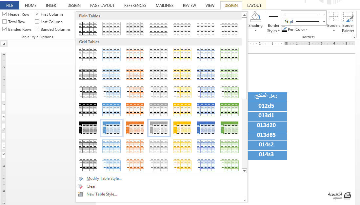Open the line style dropdown
Image resolution: width=360 pixels, height=205 pixels.
[324, 14]
